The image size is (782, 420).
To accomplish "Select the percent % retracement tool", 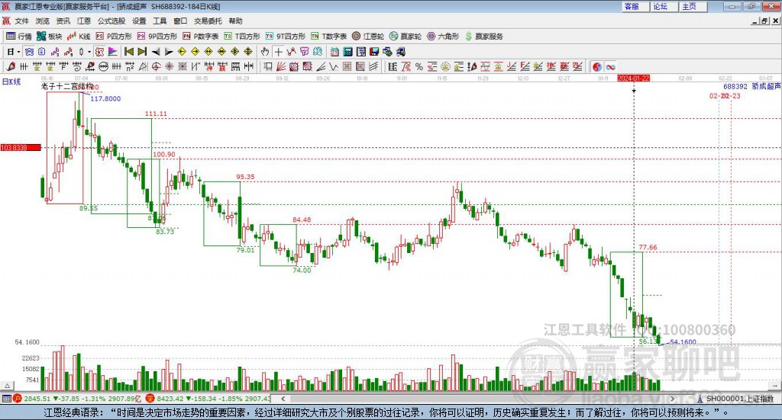I will [x=419, y=66].
